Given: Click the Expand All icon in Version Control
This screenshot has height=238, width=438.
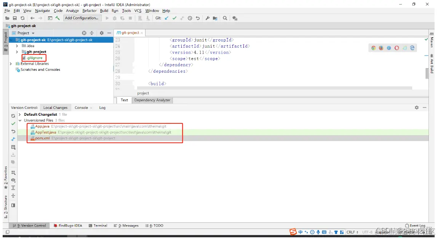Looking at the screenshot, I should (13, 188).
